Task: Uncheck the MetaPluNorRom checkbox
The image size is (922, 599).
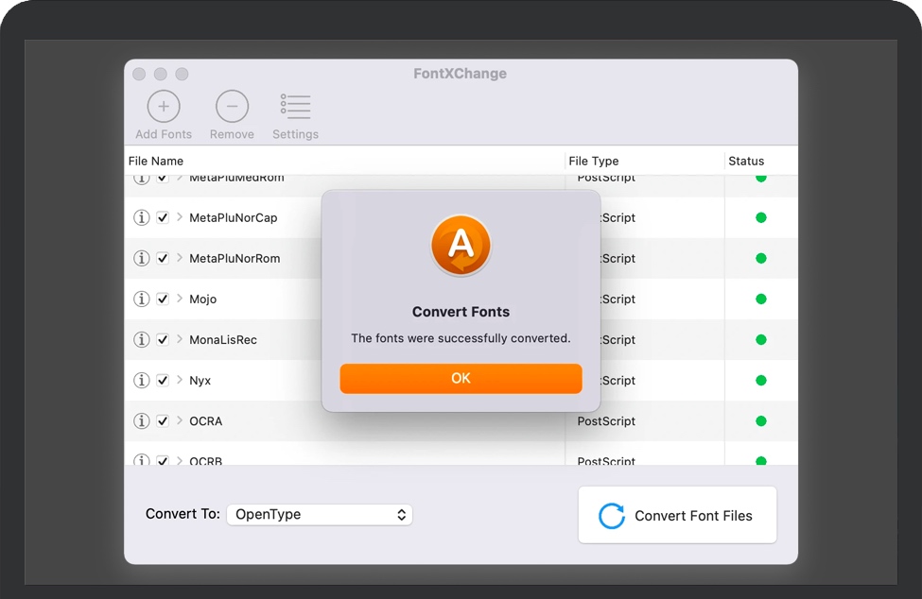Action: click(163, 258)
